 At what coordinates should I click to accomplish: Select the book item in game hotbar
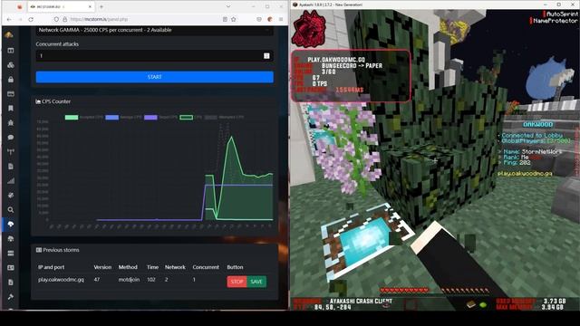(x=470, y=304)
